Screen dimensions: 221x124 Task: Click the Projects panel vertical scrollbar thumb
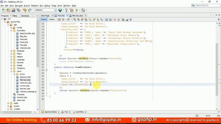[x=38, y=44]
